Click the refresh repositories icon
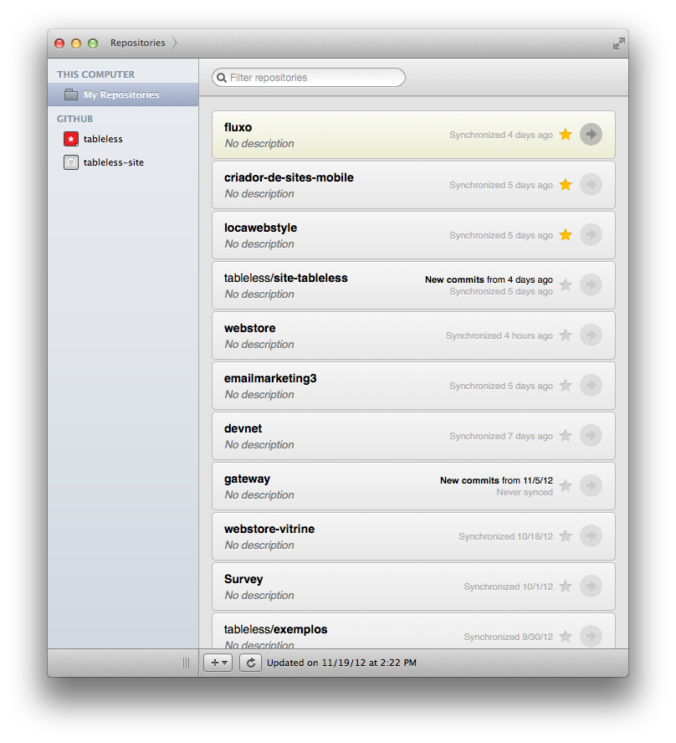The image size is (676, 743). tap(251, 663)
